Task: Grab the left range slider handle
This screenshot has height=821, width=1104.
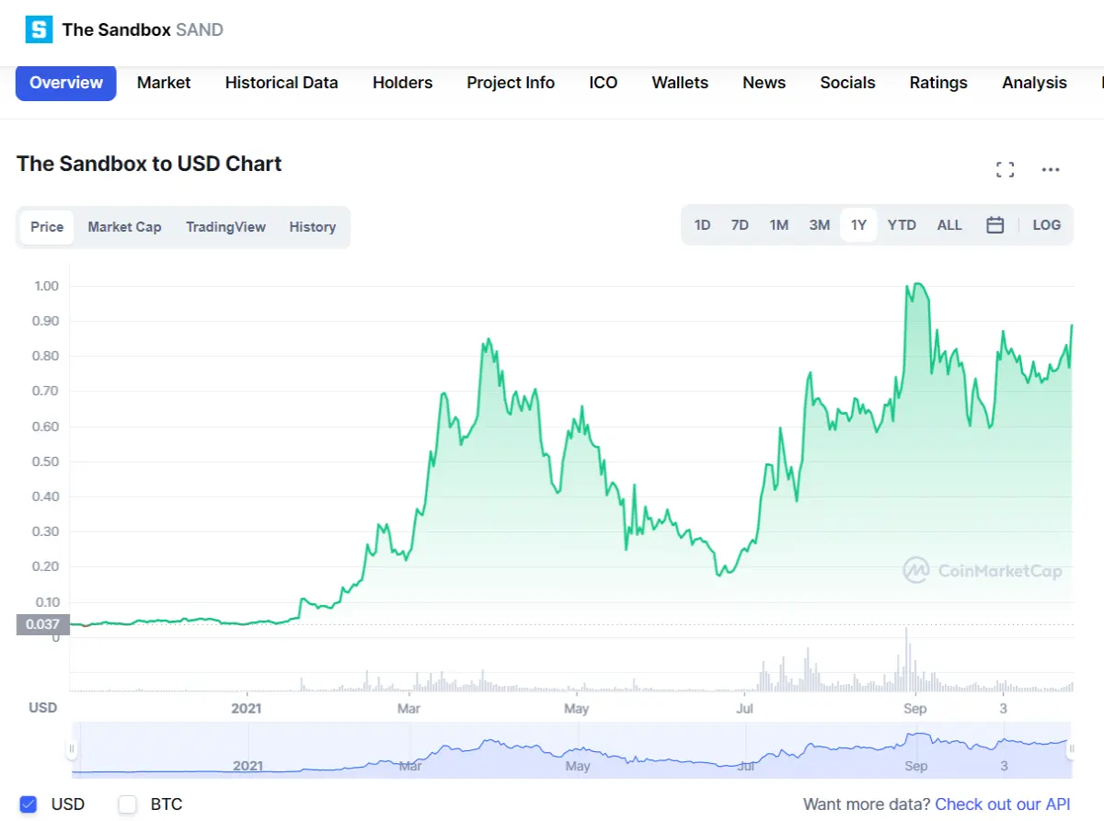Action: point(71,749)
